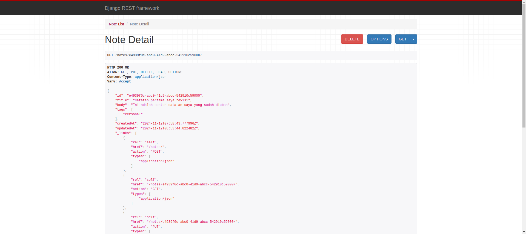Select the large "Note Detail" page heading
Screen dimensions: 526x234
(129, 40)
